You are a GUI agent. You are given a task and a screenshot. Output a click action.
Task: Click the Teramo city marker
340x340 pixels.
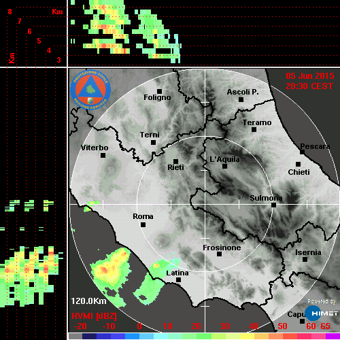click(254, 130)
